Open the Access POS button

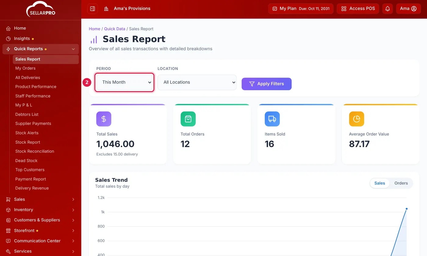coord(358,9)
